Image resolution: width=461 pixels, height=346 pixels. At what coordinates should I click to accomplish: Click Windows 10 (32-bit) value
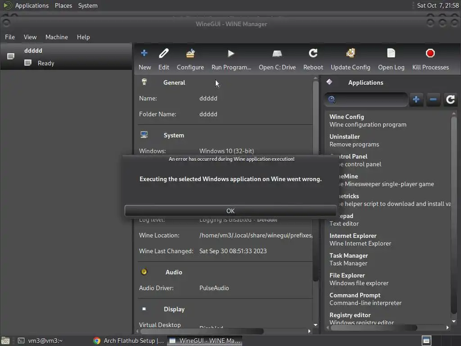pyautogui.click(x=227, y=151)
